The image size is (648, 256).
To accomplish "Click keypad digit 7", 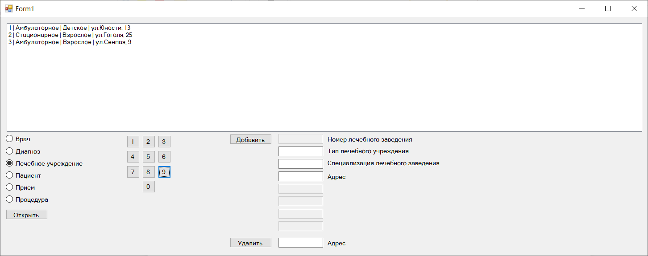I will click(133, 172).
